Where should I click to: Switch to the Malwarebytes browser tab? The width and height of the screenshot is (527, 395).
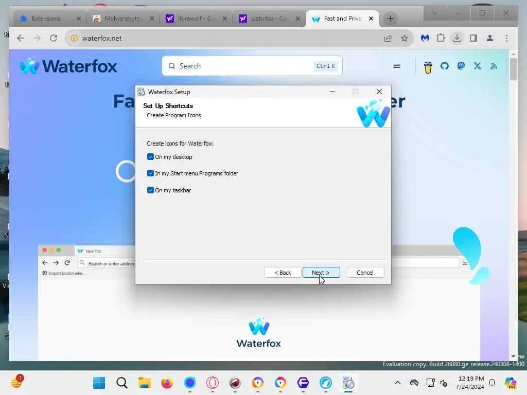click(x=122, y=19)
